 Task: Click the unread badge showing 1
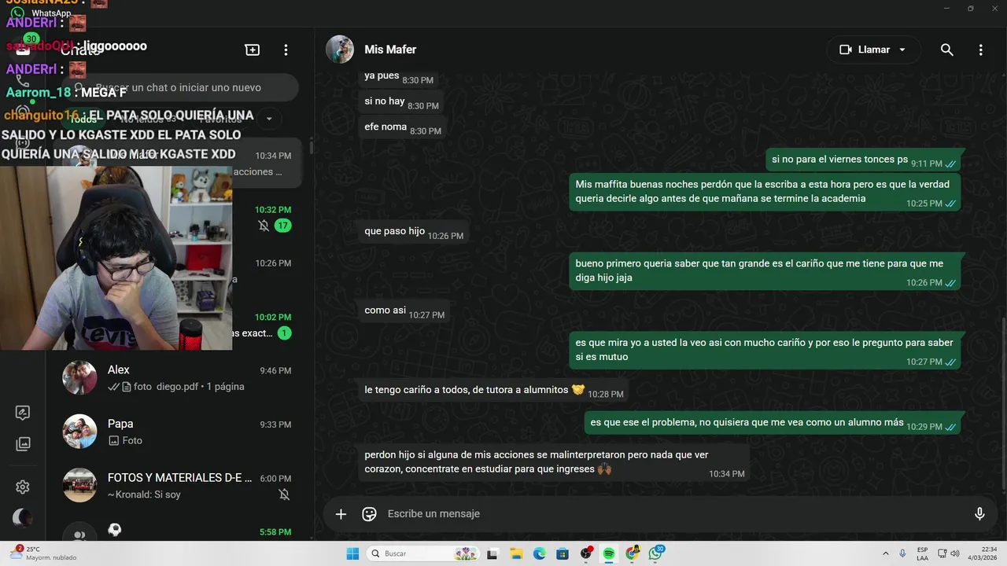pos(284,333)
